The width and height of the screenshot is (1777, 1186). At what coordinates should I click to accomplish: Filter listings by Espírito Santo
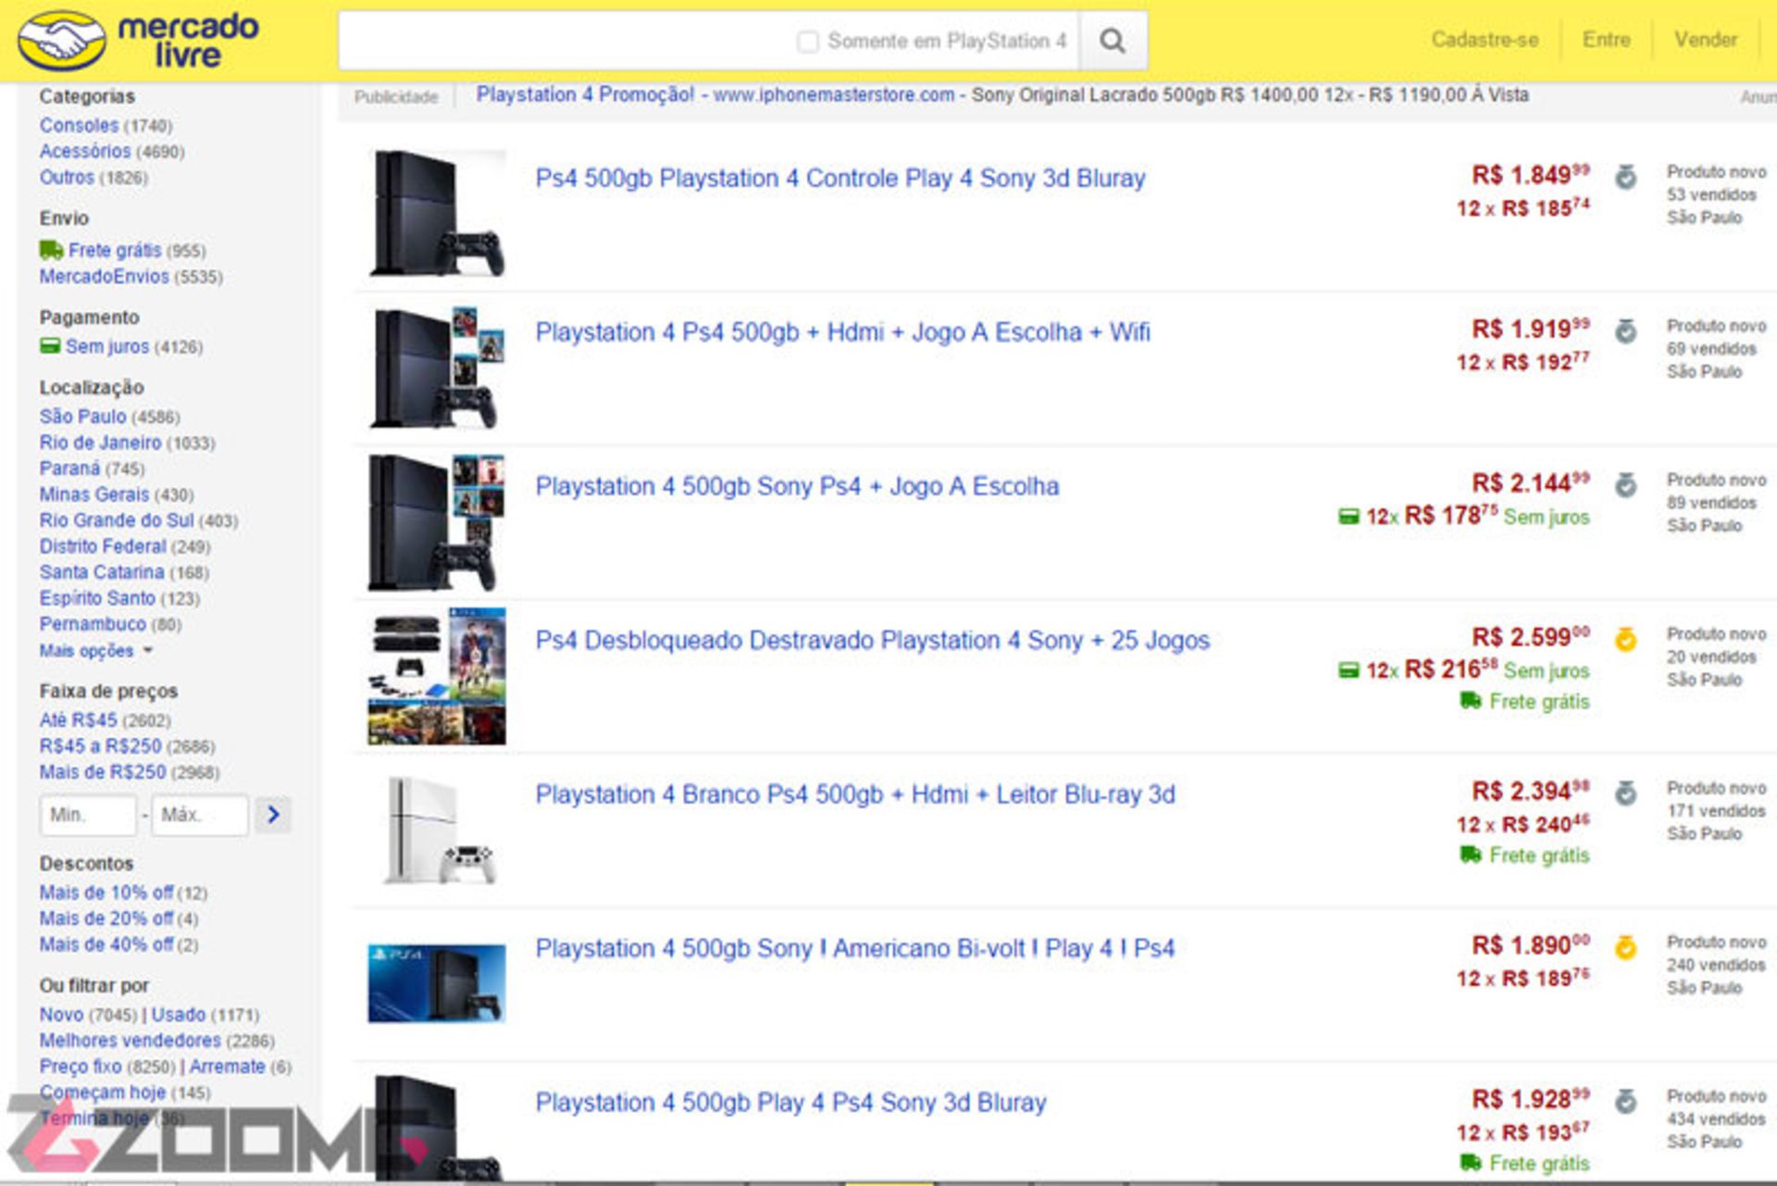pos(97,598)
